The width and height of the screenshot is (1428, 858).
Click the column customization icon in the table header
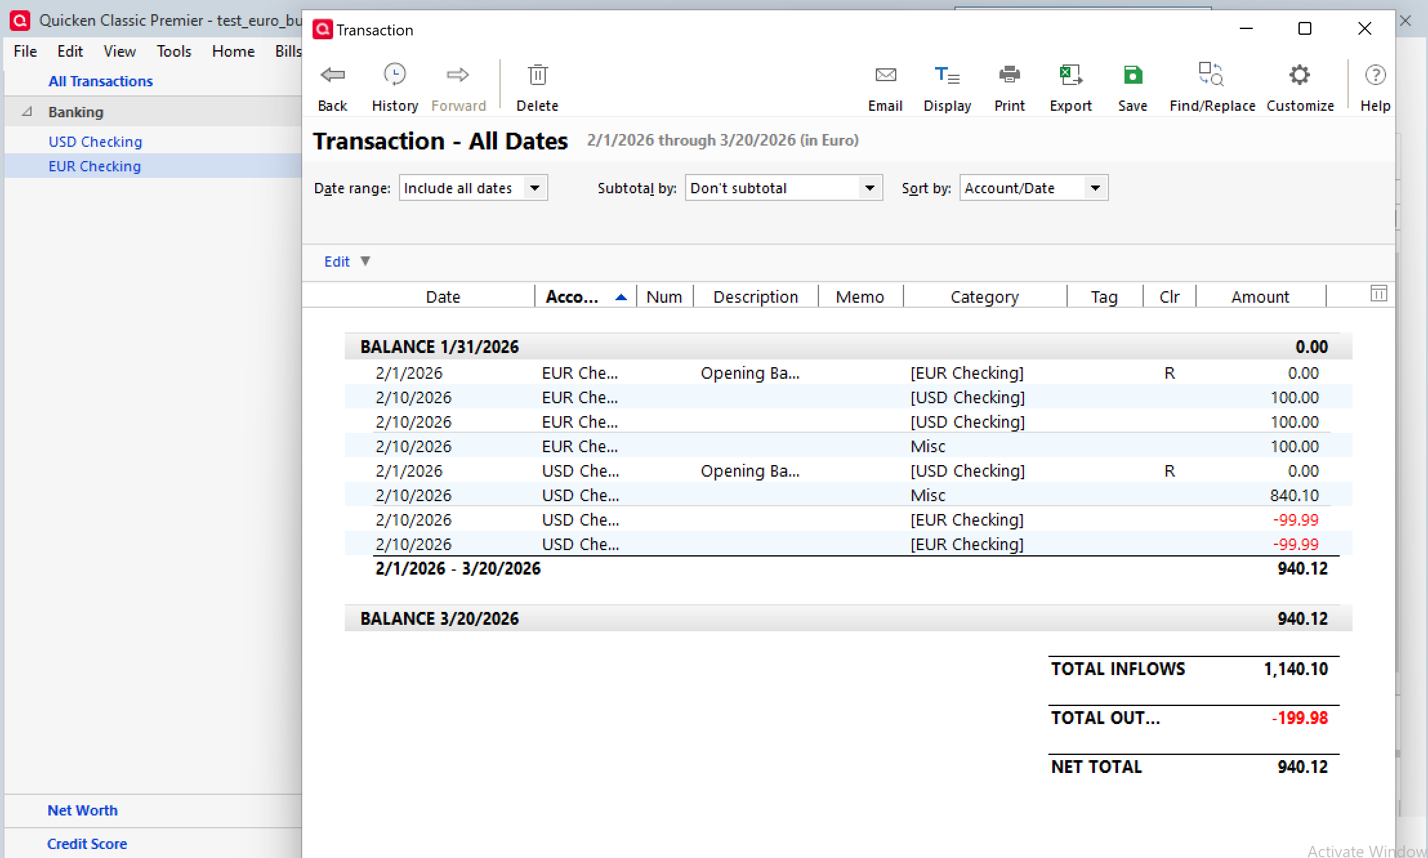[x=1378, y=294]
